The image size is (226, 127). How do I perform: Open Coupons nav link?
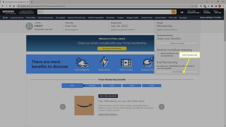point(121,18)
